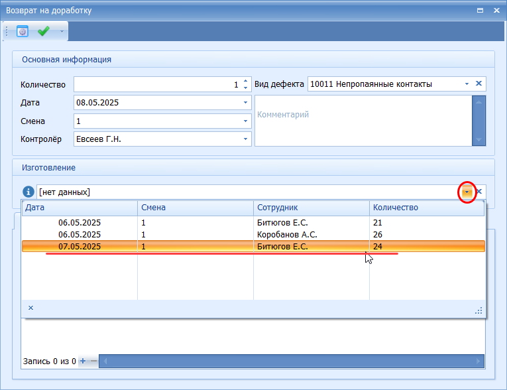Close the dropdown list using bottom-left X
The image size is (507, 390).
point(30,308)
